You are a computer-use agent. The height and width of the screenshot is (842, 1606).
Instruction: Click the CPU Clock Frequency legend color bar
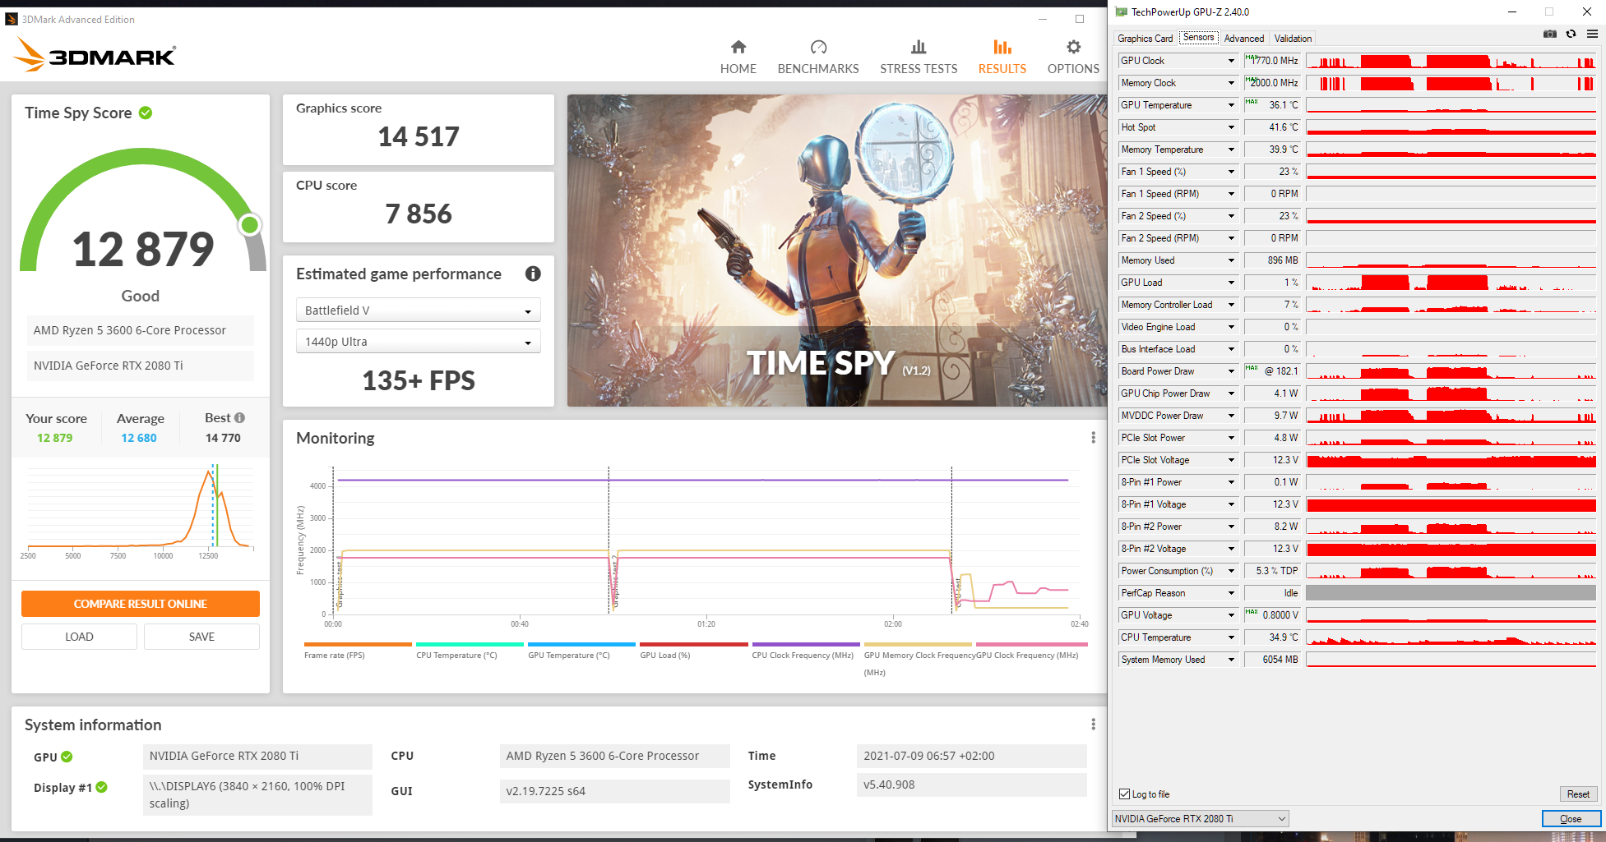click(x=806, y=644)
